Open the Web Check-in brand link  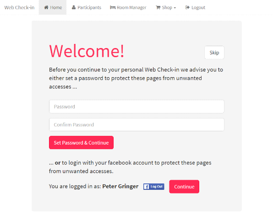coord(19,7)
